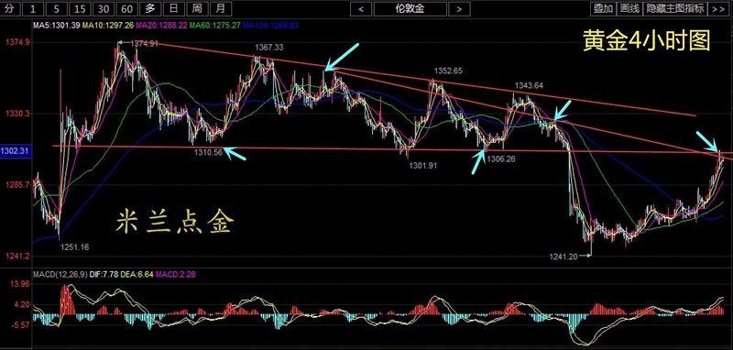Click the 1251.16 low price label
733x350 pixels.
[x=74, y=246]
